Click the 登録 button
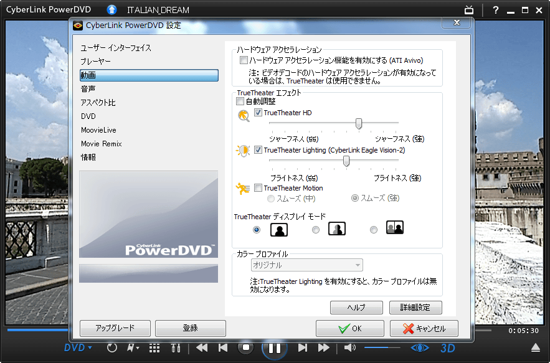This screenshot has height=363, width=550. (191, 328)
